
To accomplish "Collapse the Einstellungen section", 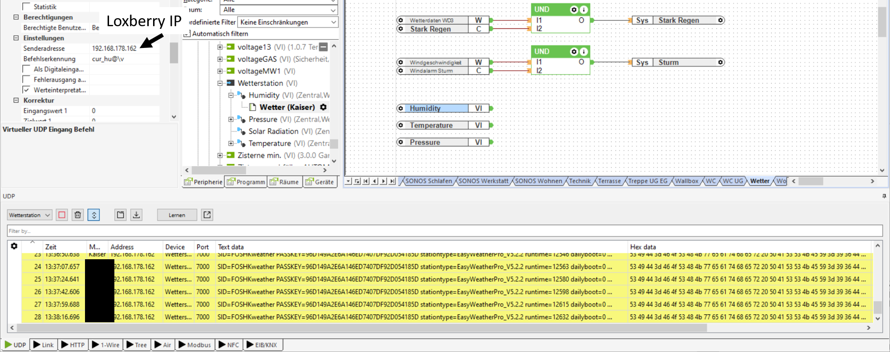I will (16, 38).
